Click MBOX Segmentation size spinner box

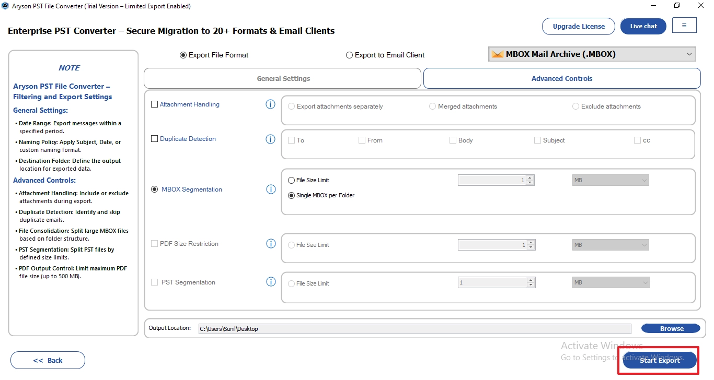pos(496,180)
